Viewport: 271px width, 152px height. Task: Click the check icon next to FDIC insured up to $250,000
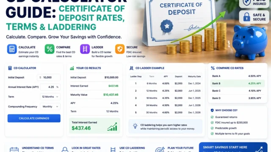[212, 123]
